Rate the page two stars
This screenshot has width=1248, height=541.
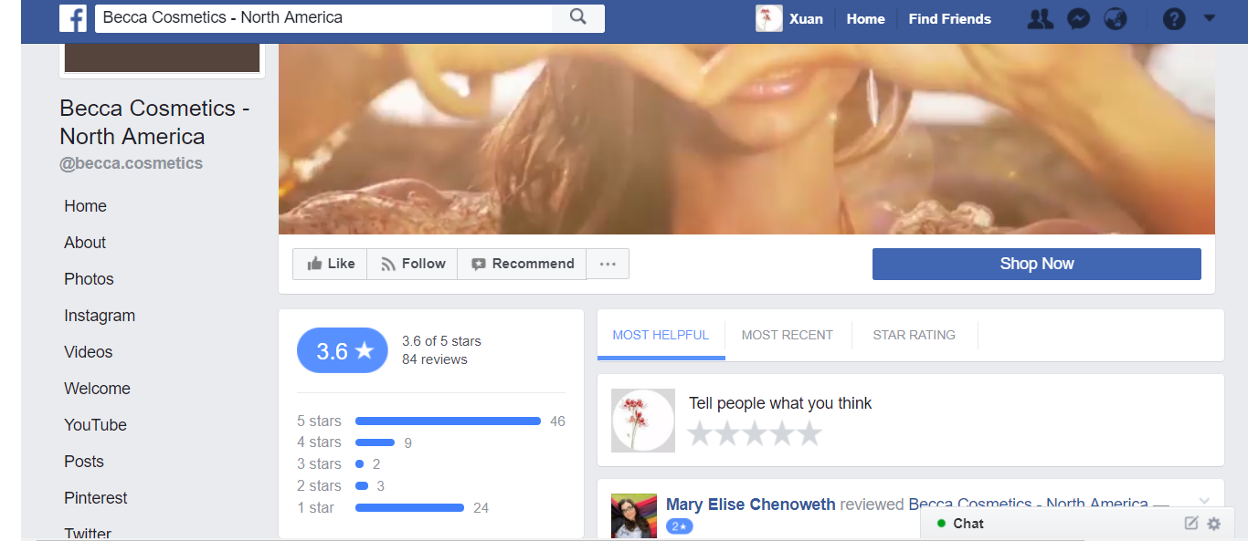727,433
